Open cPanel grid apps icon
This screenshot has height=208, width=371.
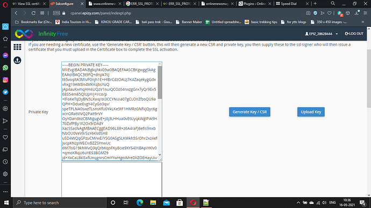(x=17, y=47)
